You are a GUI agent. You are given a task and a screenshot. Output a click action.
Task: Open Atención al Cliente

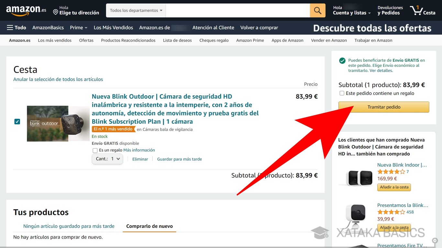click(213, 28)
